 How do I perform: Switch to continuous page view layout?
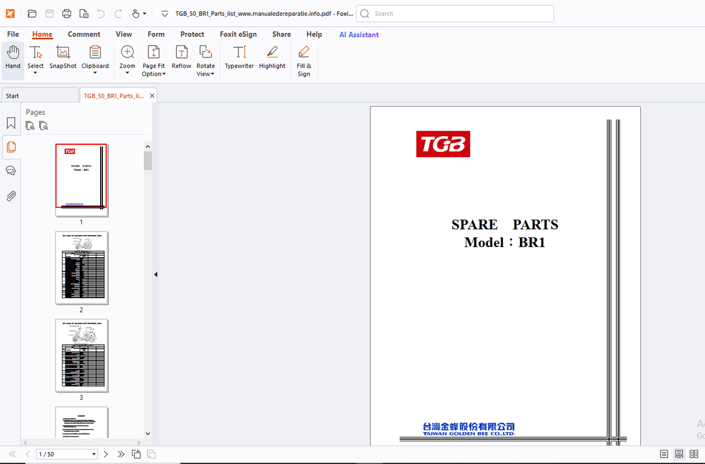coord(679,454)
